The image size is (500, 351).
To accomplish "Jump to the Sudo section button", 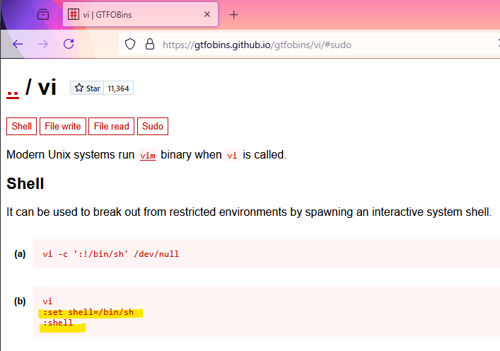I will (153, 127).
